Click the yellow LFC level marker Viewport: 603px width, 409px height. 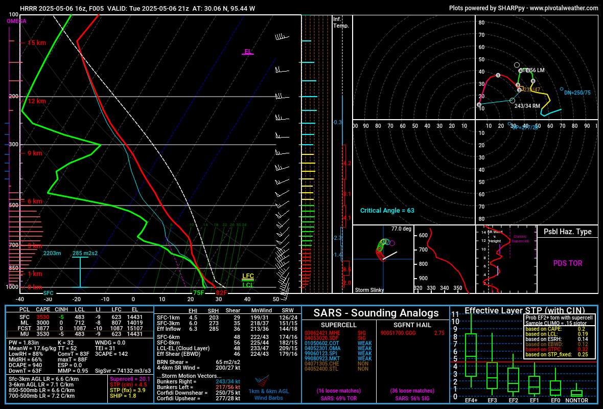248,276
